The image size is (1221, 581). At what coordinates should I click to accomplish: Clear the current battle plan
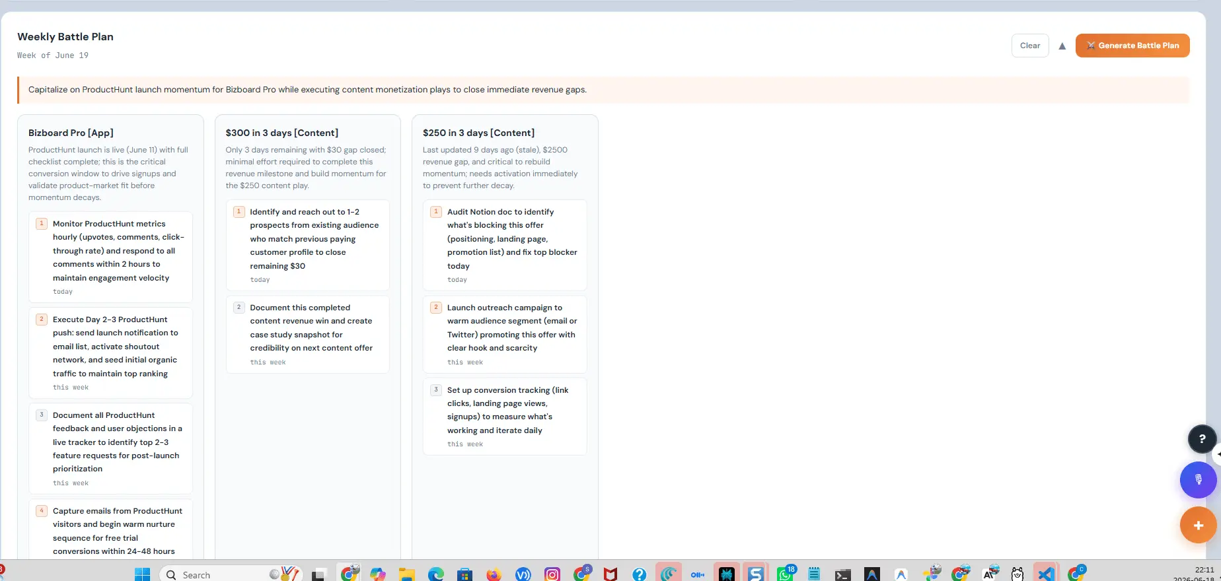pyautogui.click(x=1030, y=46)
